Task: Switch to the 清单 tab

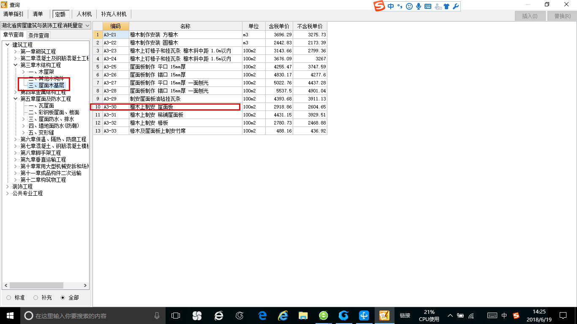Action: [38, 14]
